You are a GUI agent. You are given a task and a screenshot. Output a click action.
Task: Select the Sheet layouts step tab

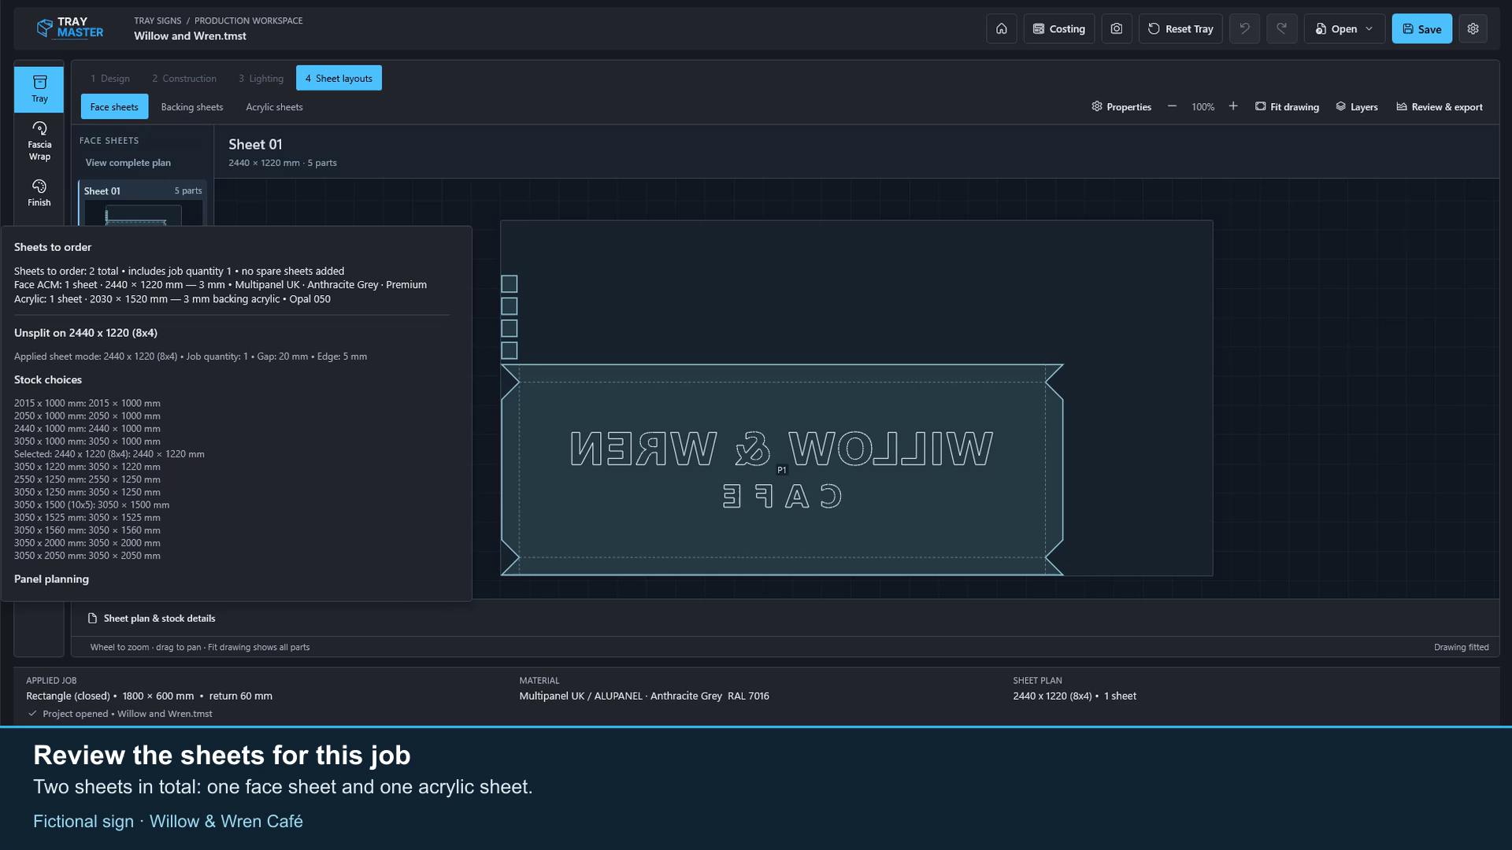[x=339, y=78]
